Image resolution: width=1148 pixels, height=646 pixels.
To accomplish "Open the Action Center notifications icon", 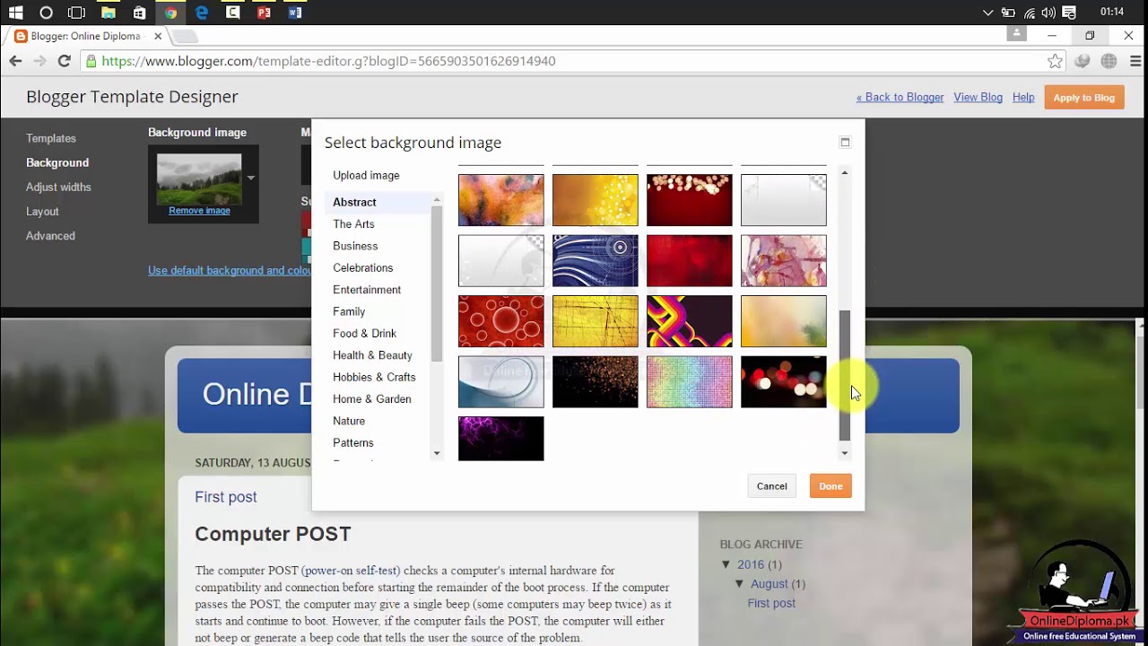I will tap(1069, 13).
